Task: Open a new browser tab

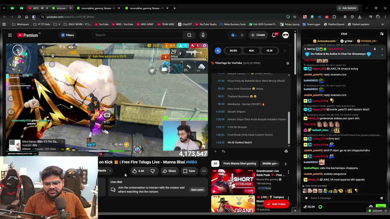Action: click(175, 8)
